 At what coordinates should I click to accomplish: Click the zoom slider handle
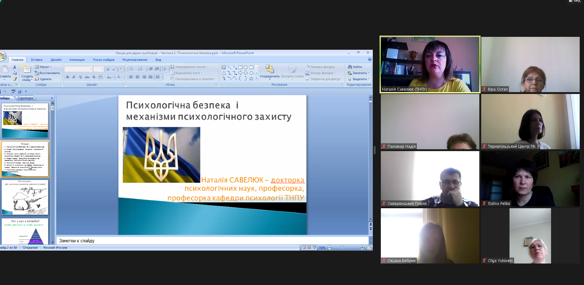click(342, 248)
